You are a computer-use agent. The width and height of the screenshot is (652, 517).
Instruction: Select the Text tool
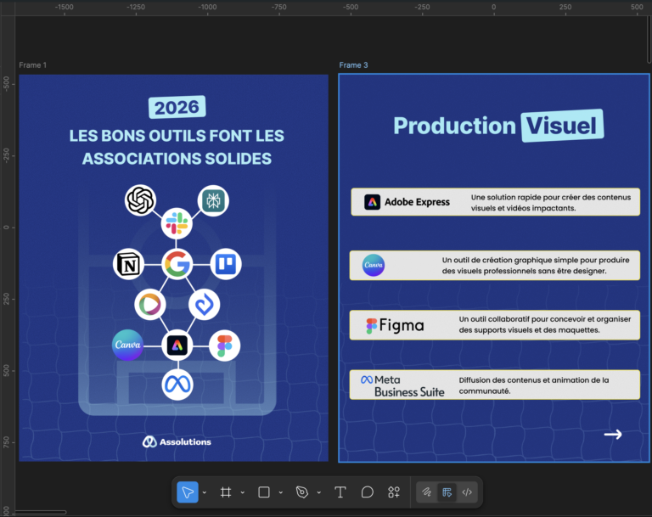click(340, 492)
